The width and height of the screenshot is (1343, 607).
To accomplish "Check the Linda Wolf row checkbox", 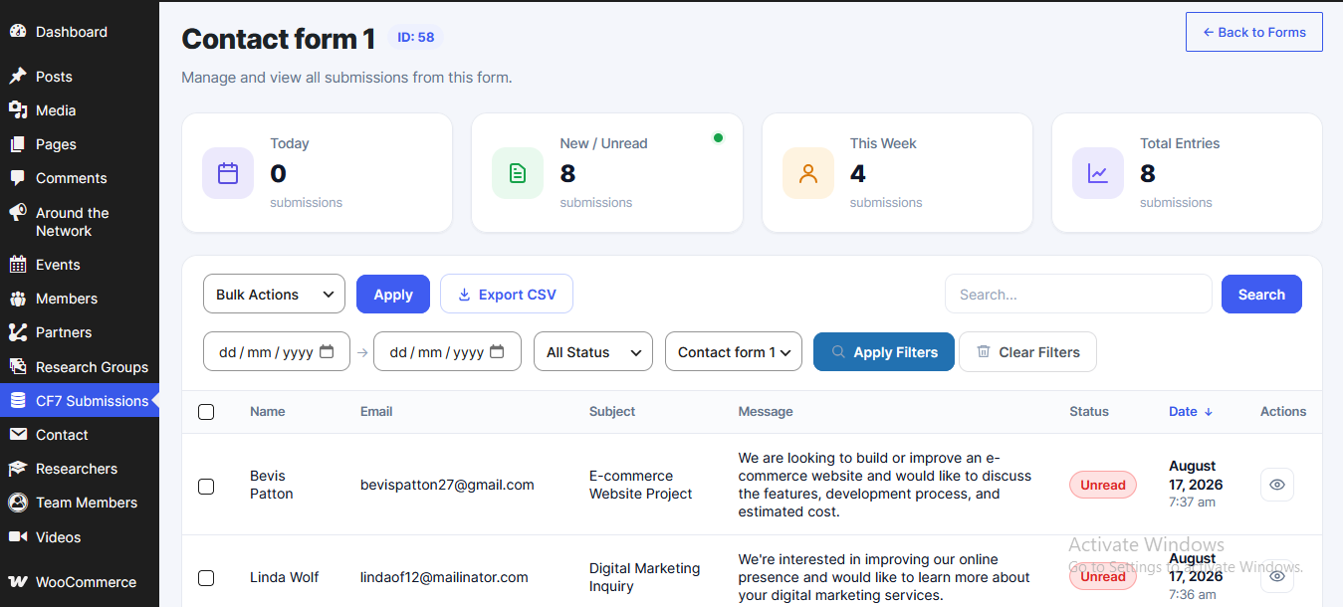I will click(206, 578).
